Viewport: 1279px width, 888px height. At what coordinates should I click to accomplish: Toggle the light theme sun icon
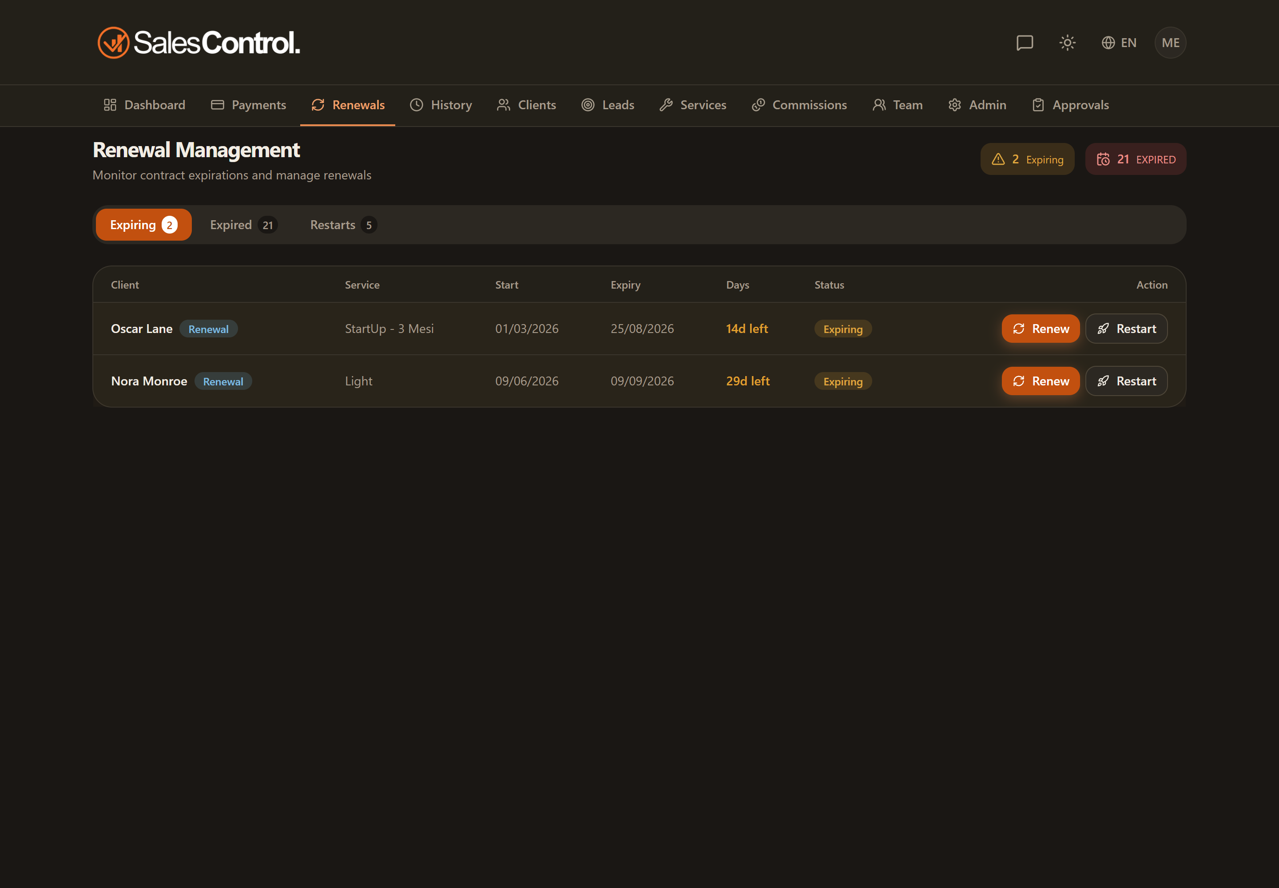(1067, 43)
